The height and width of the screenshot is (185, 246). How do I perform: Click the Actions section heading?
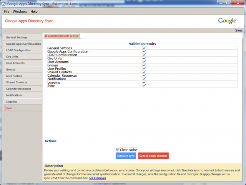[50, 141]
